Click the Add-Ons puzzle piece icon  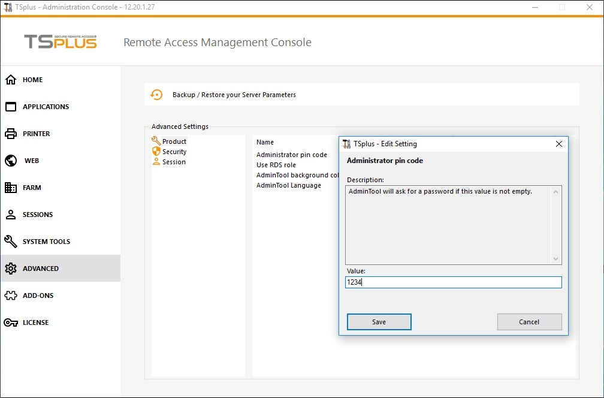tap(11, 296)
